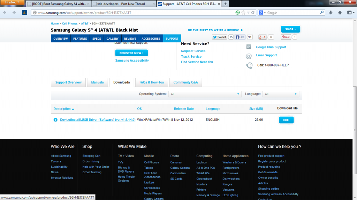Click the Google +1 button
Screen dimensions: 357x200
[262, 37]
